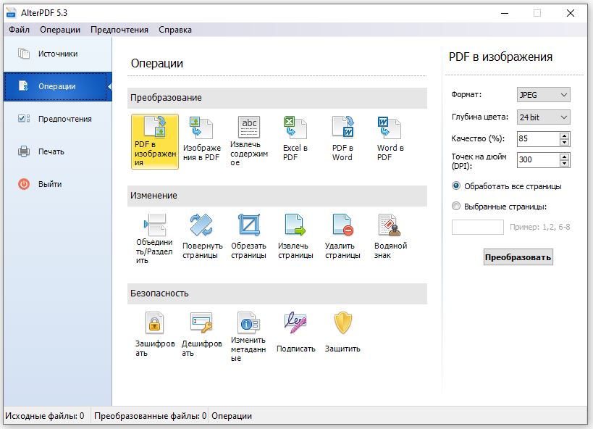Open the Предпочтения menu in menu bar
Image resolution: width=593 pixels, height=429 pixels.
(x=119, y=30)
